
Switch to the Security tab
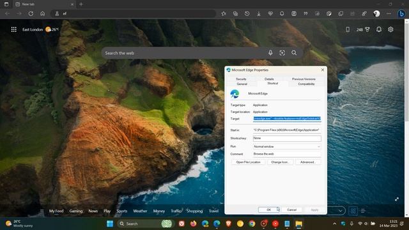[241, 79]
